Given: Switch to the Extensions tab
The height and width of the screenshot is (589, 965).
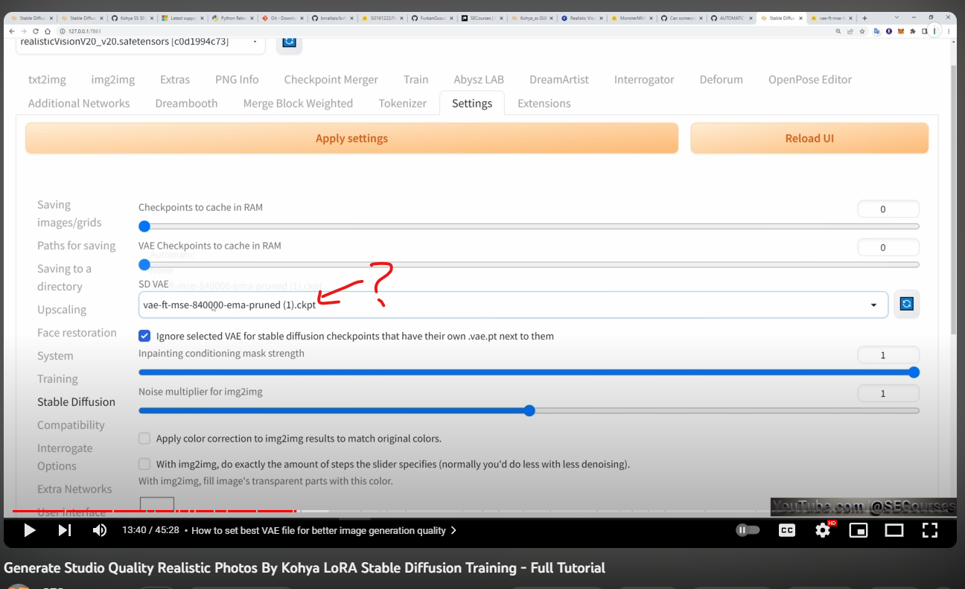Looking at the screenshot, I should coord(544,104).
